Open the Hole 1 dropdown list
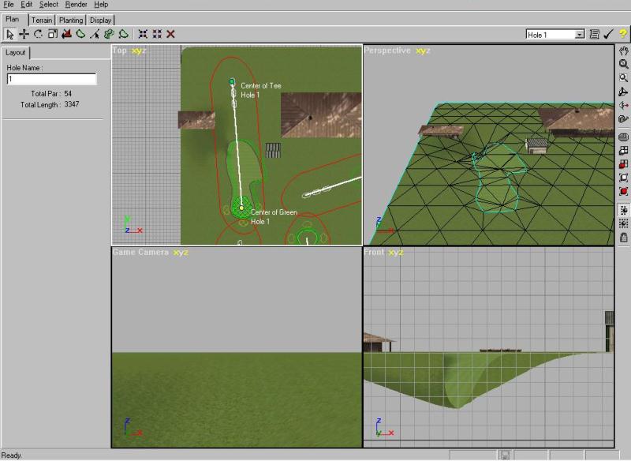 (x=580, y=35)
